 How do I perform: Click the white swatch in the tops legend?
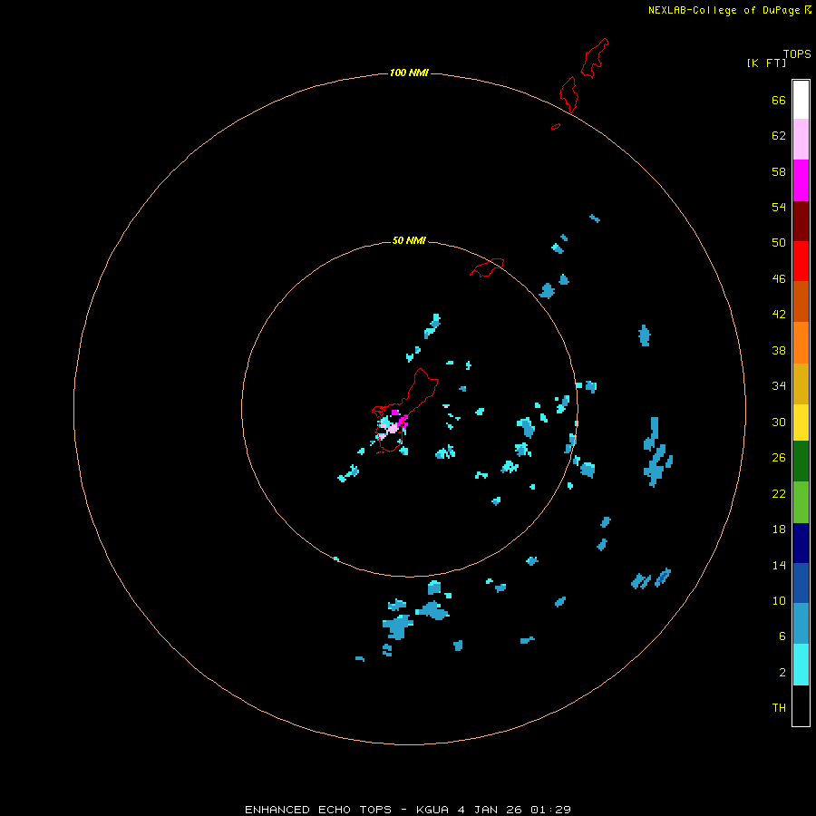pos(801,100)
